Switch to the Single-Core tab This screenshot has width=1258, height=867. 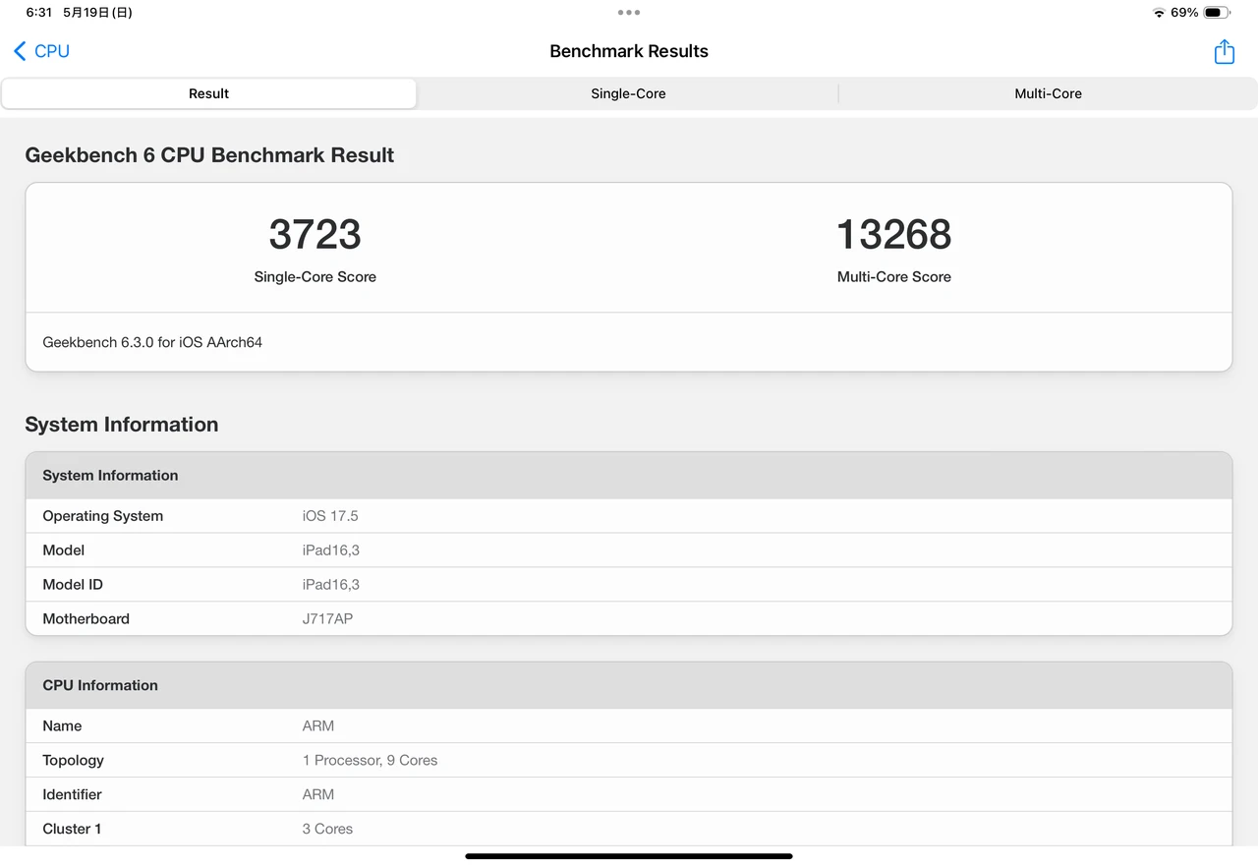point(628,93)
